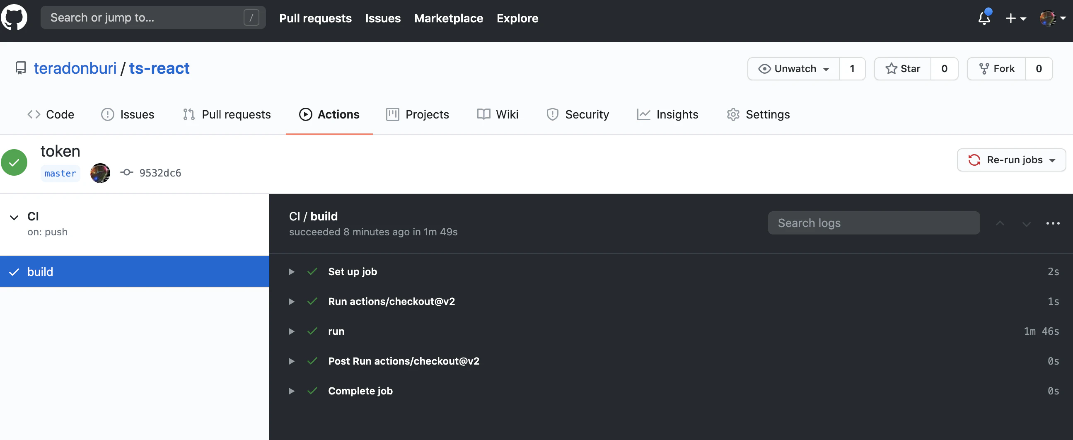This screenshot has width=1073, height=440.
Task: Switch to the repository Issues tab
Action: tap(128, 115)
